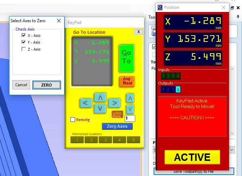The height and width of the screenshot is (176, 242).
Task: Click the yellow ACTIVE button
Action: coord(192,157)
